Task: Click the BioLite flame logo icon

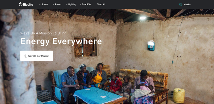Action: point(21,4)
